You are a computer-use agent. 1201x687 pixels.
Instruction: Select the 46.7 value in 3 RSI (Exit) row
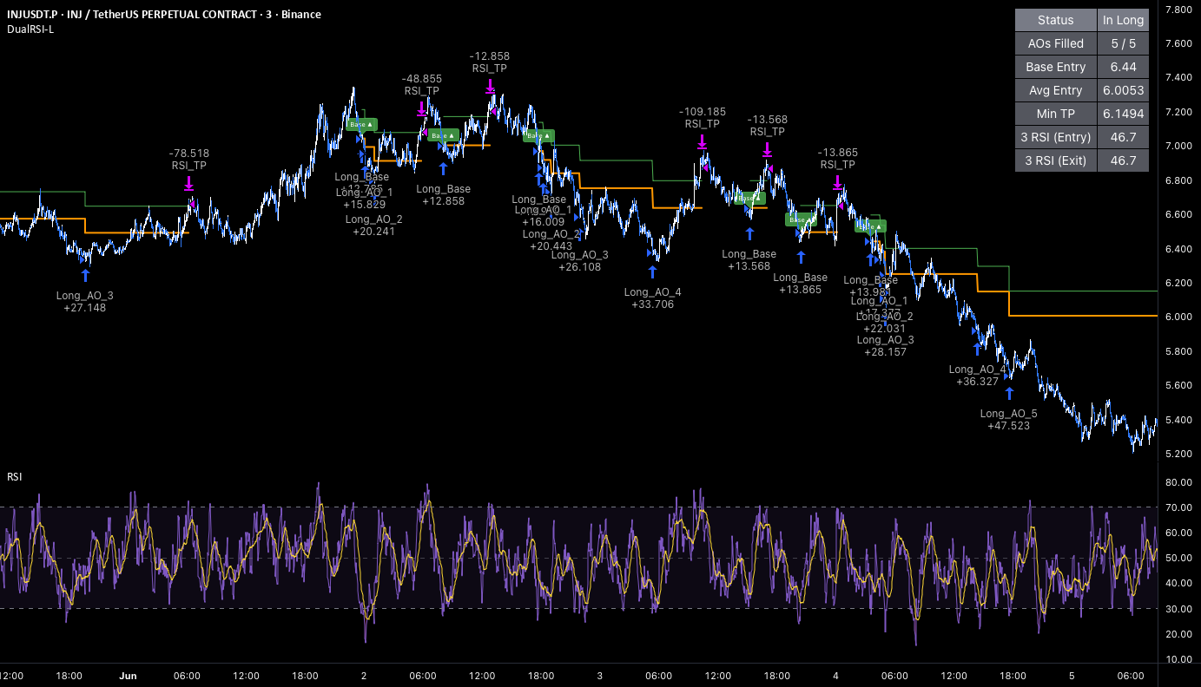(1123, 160)
